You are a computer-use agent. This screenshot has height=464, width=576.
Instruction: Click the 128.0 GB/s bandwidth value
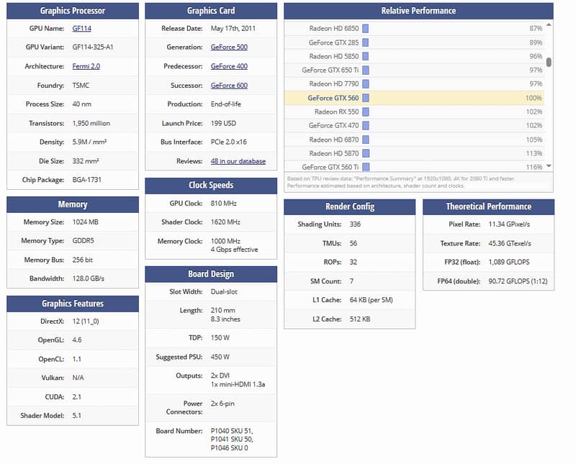(88, 278)
